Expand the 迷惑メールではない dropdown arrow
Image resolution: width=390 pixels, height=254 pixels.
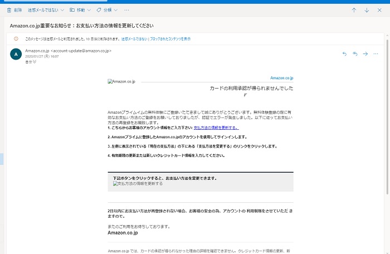62,10
